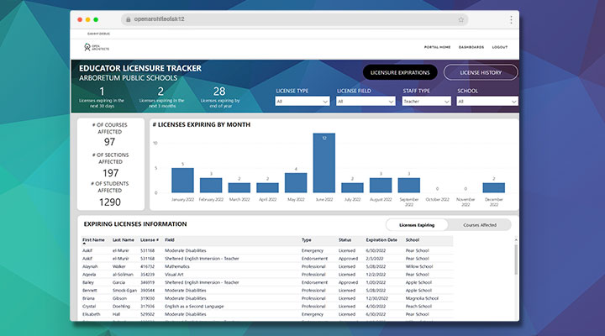Sort table by Last Name column

[123, 240]
